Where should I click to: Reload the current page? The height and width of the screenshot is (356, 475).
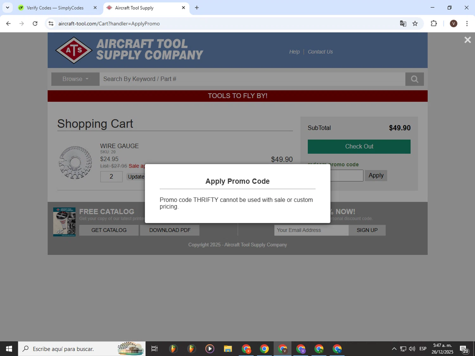35,24
